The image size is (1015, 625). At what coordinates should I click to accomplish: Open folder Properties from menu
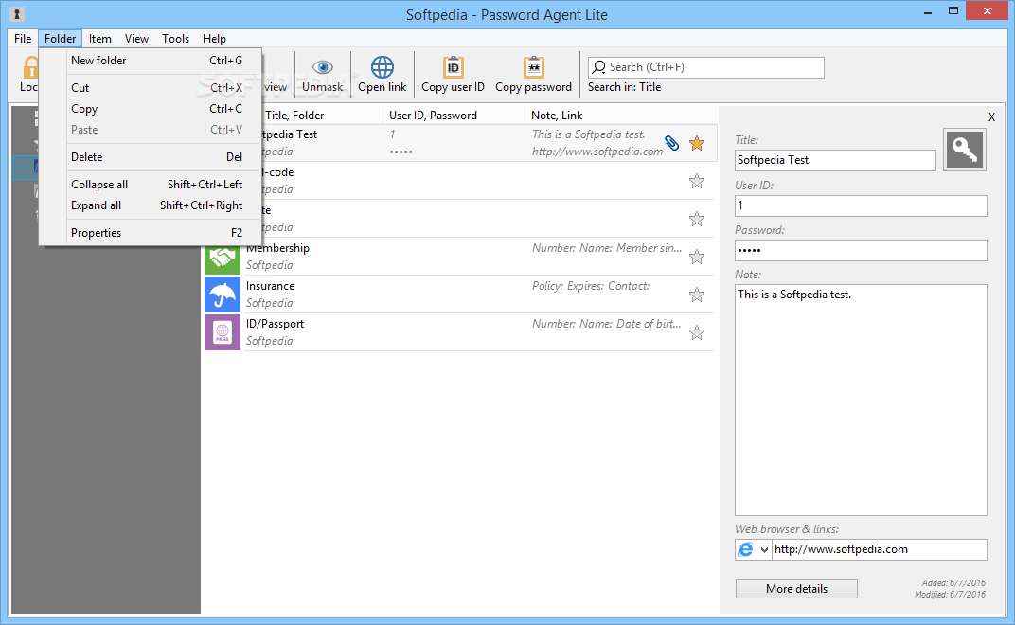tap(151, 233)
